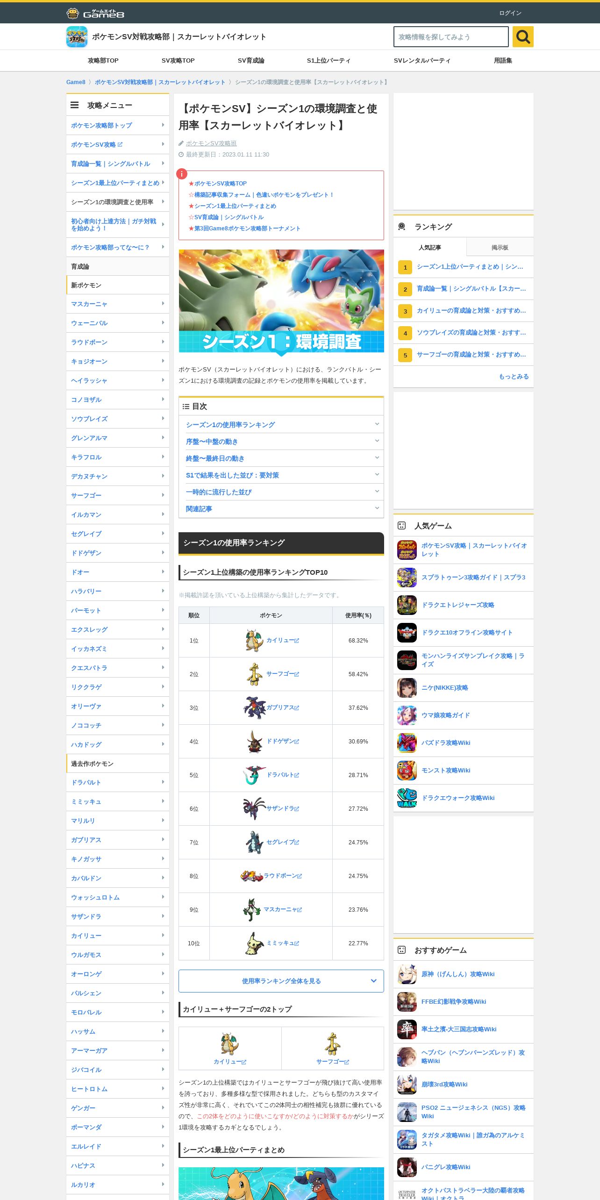The image size is (600, 1200).
Task: Open マスカーニャ sidebar menu entry
Action: 118,304
